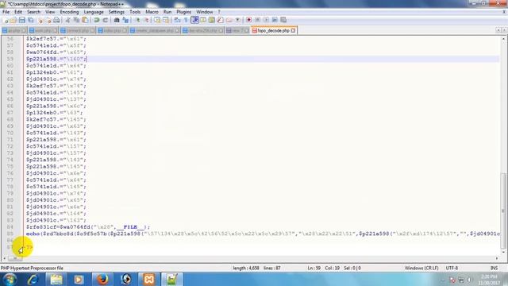Click vertical scrollbar down arrow
The image size is (508, 286).
[503, 252]
